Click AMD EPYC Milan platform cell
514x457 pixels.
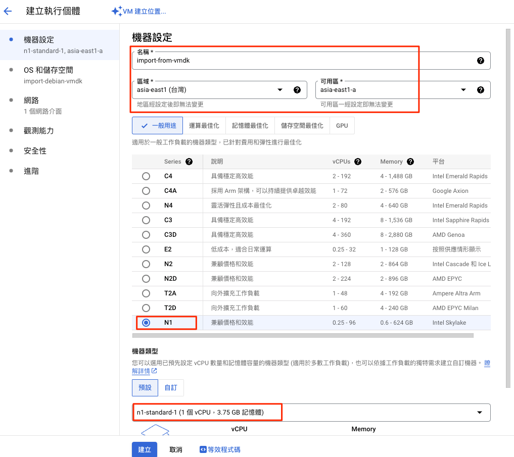click(x=455, y=308)
